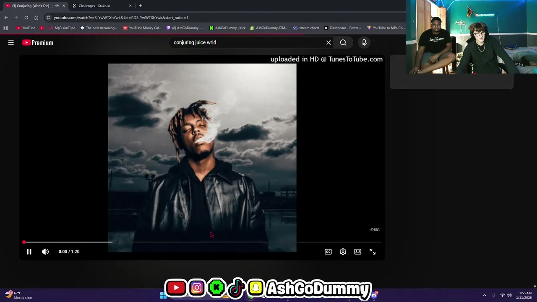Open the AshGoDummy | Kick bookmark
537x302 pixels.
point(227,28)
